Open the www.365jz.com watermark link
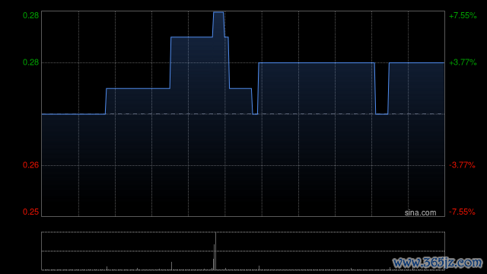 pos(438,263)
